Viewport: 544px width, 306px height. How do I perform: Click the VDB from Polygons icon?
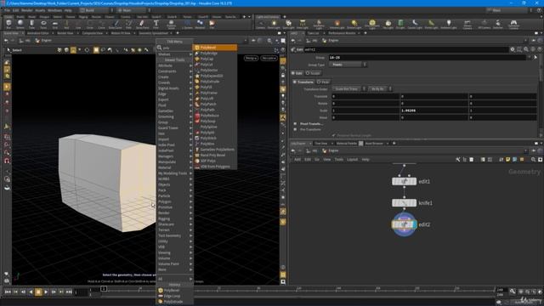[197, 167]
